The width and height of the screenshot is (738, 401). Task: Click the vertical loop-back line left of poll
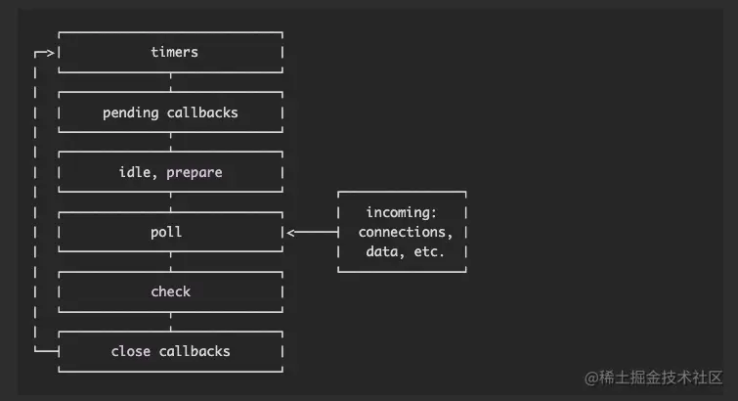[x=37, y=232]
